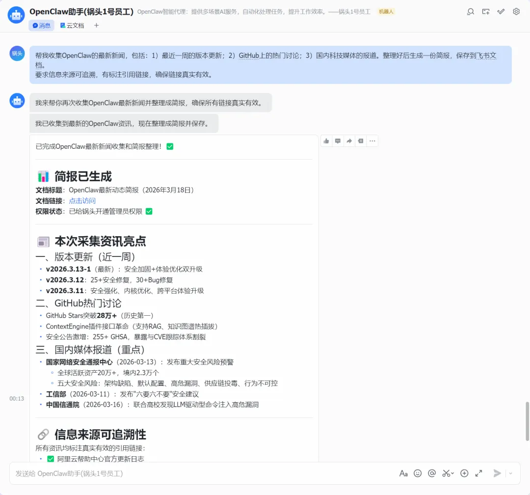
Task: Click the 飞书文档 link in the user message
Action: (486, 55)
